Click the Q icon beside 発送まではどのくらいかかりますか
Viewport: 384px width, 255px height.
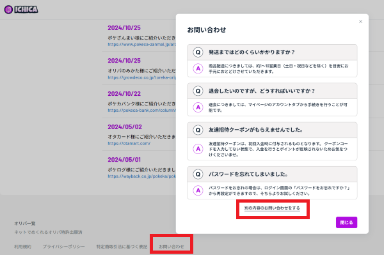198,52
